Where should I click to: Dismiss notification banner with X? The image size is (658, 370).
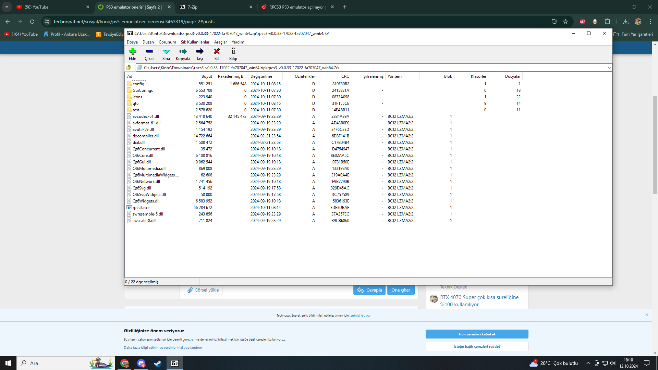(x=647, y=314)
